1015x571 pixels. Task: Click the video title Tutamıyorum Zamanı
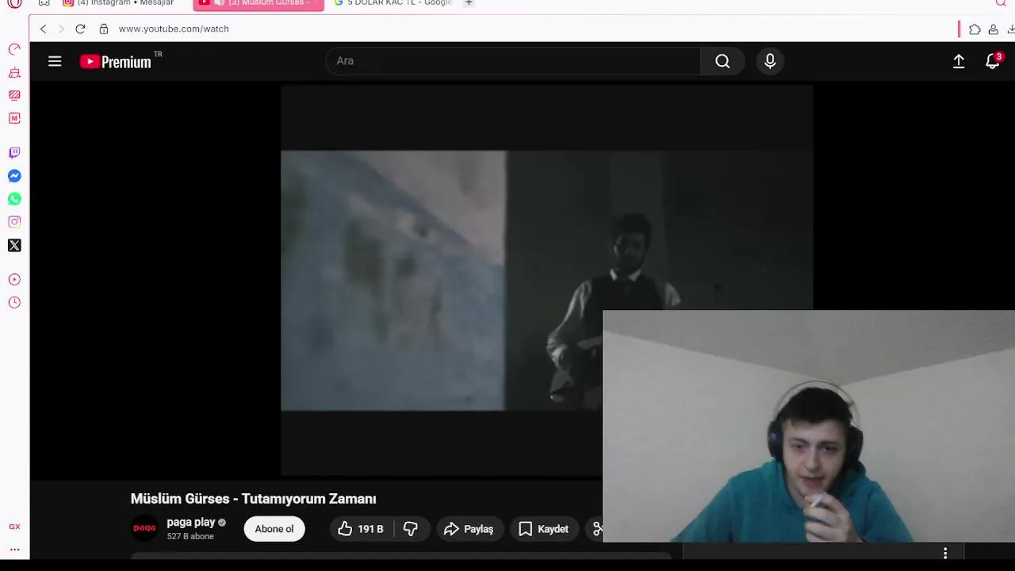253,499
